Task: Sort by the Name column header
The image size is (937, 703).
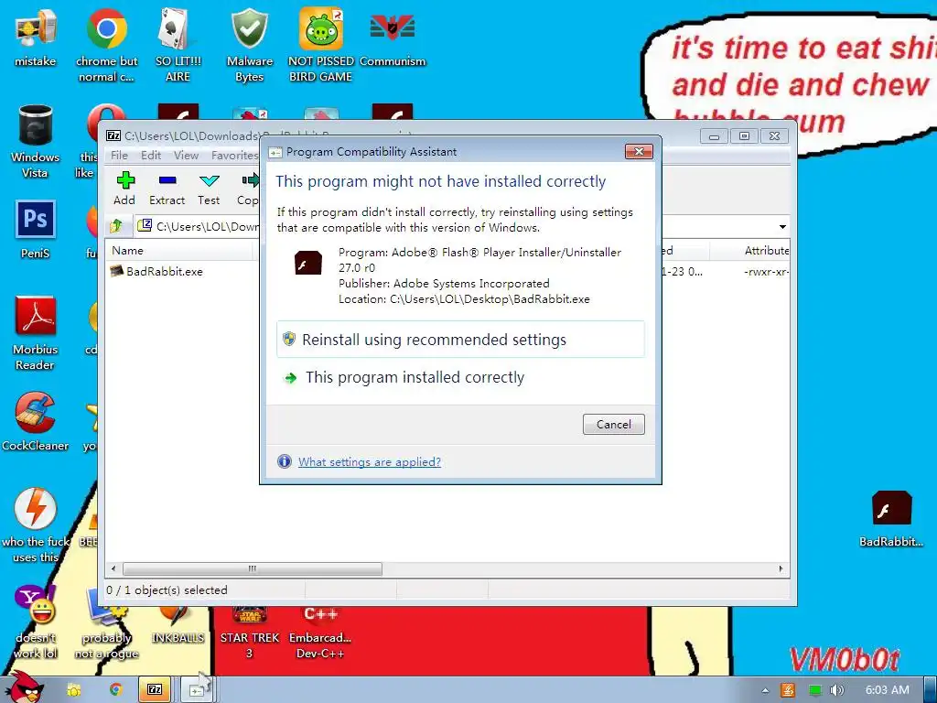Action: point(179,251)
